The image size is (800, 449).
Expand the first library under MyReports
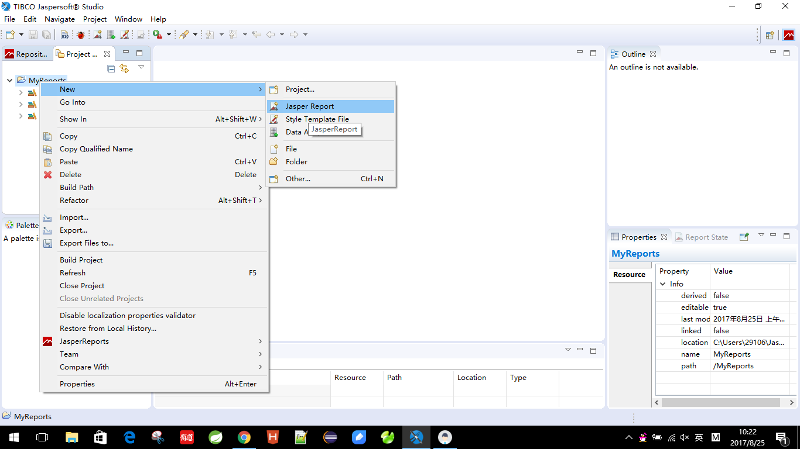[x=21, y=92]
